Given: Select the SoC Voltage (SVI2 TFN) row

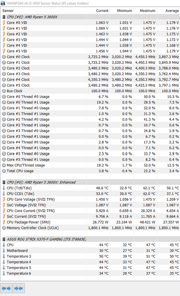Looking at the screenshot, I should tap(90, 205).
